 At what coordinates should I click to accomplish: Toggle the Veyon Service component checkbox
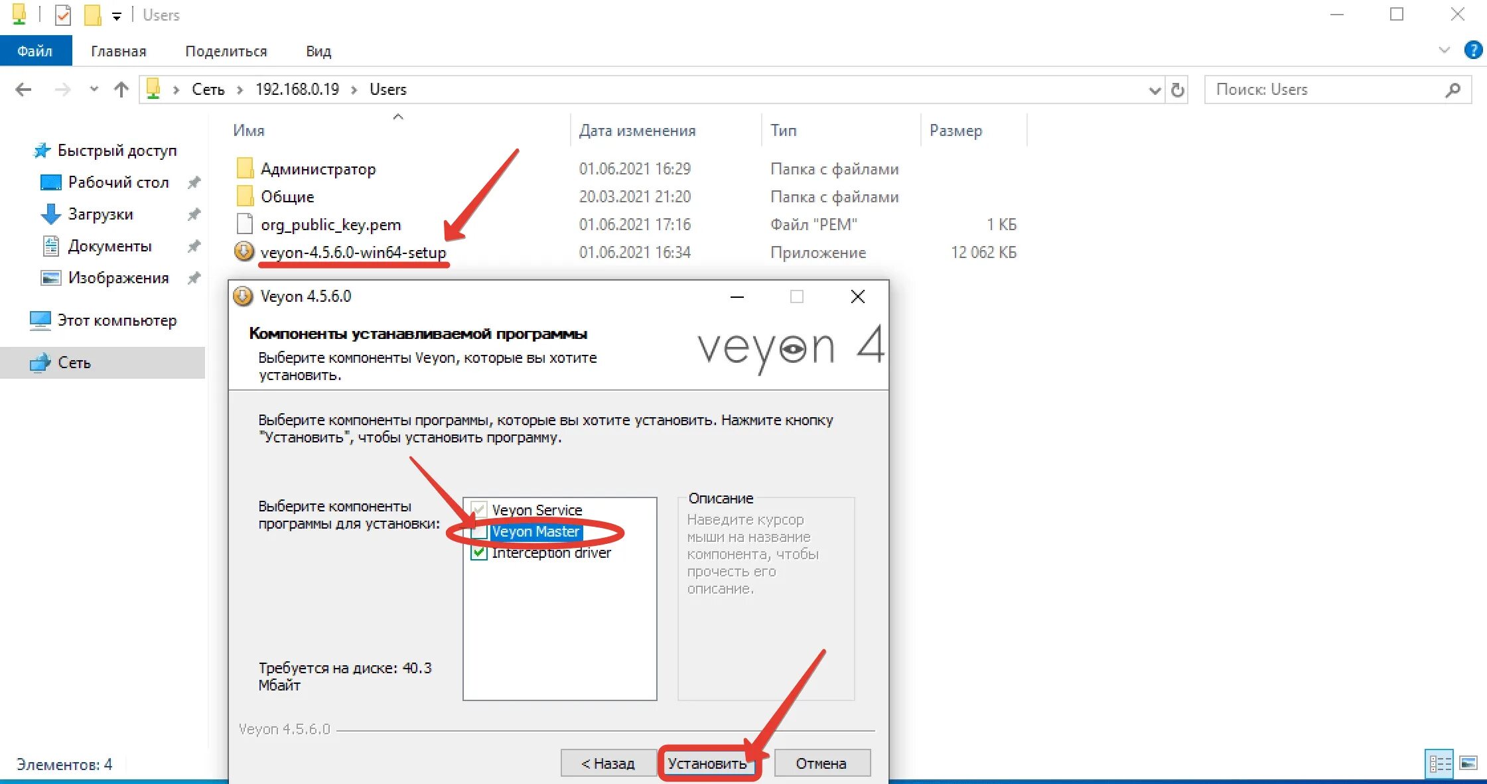click(x=479, y=509)
